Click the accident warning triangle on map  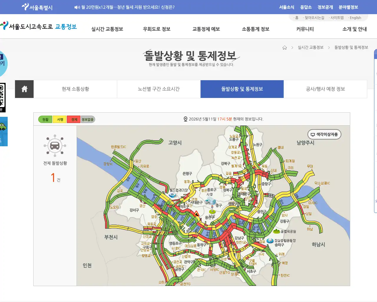[x=196, y=214]
